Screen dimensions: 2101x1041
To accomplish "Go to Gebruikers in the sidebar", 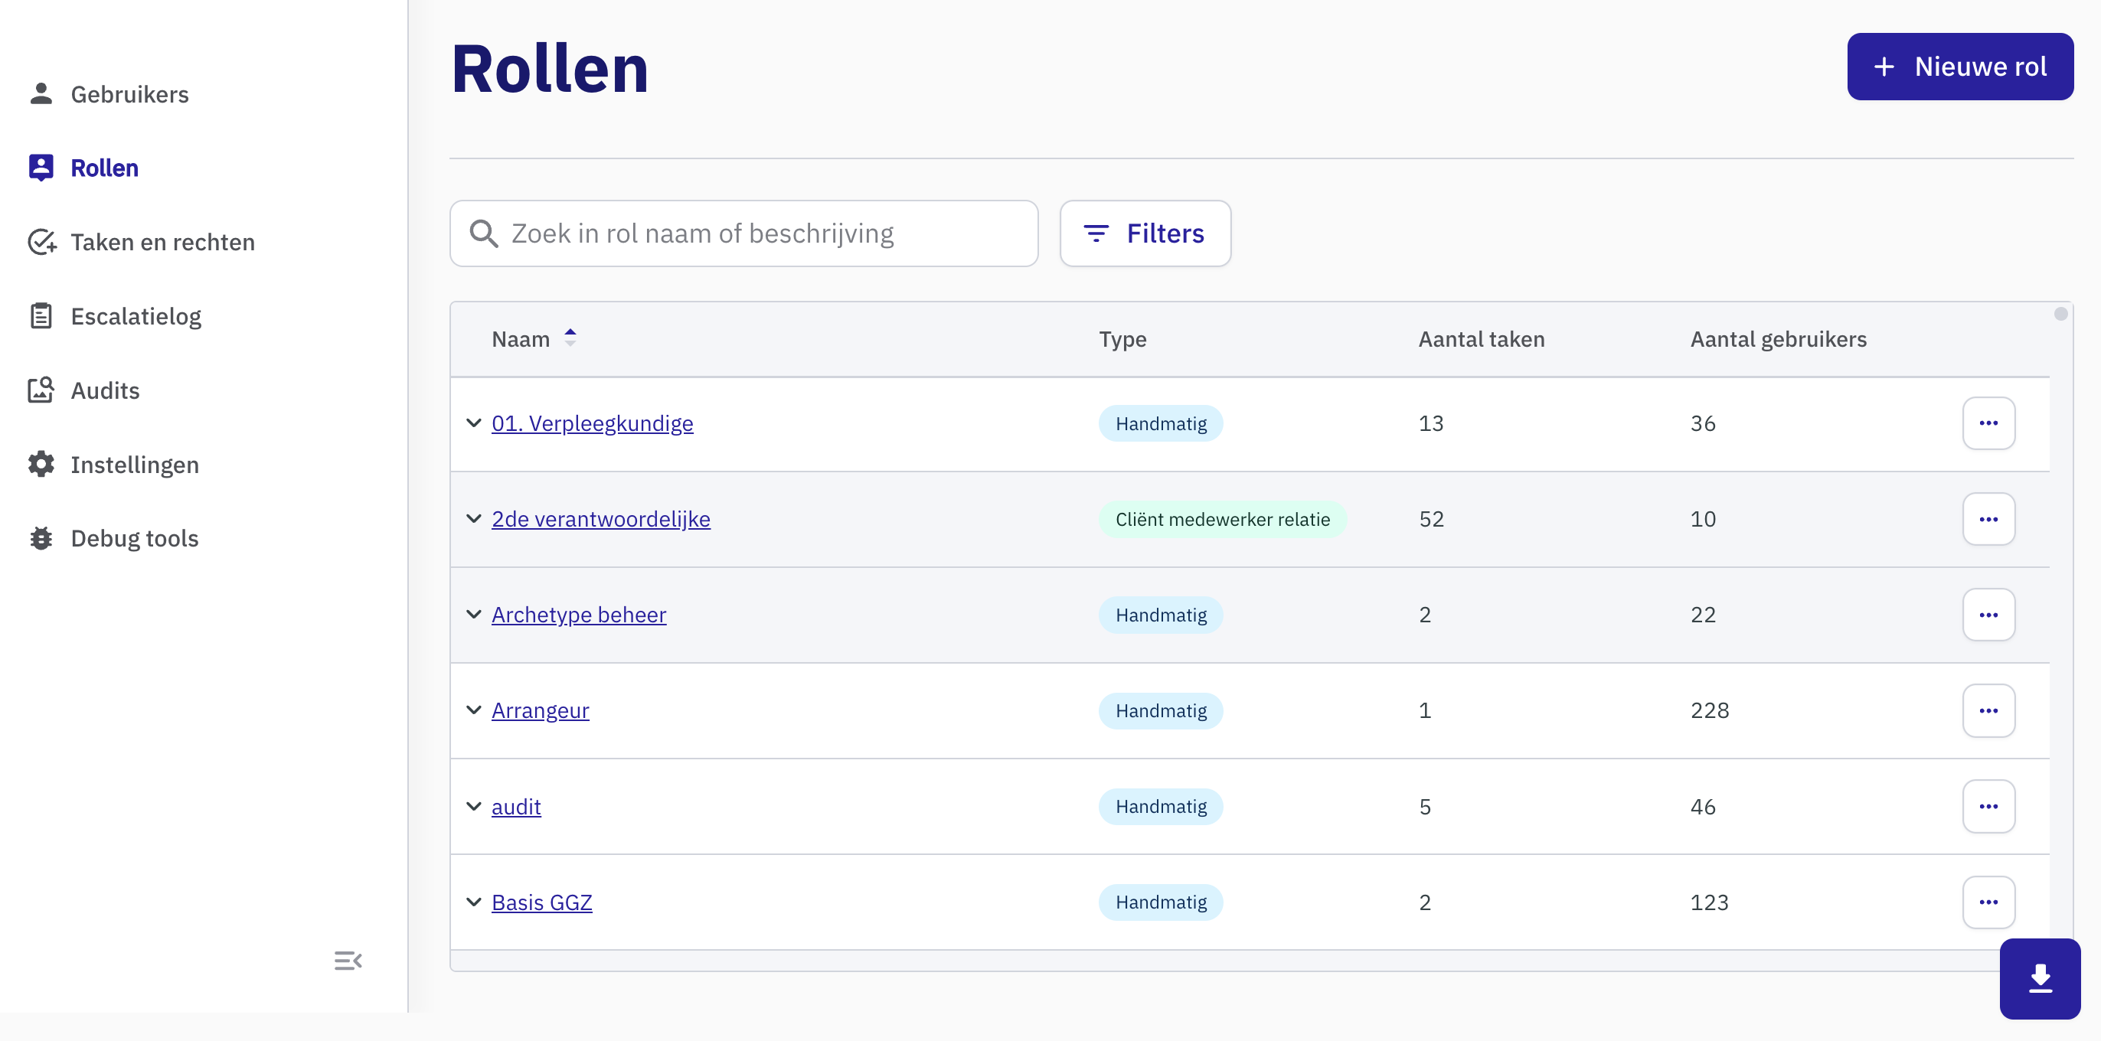I will click(129, 95).
